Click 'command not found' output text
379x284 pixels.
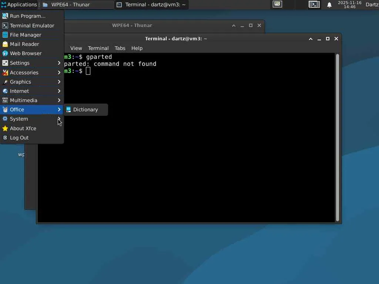(x=125, y=64)
